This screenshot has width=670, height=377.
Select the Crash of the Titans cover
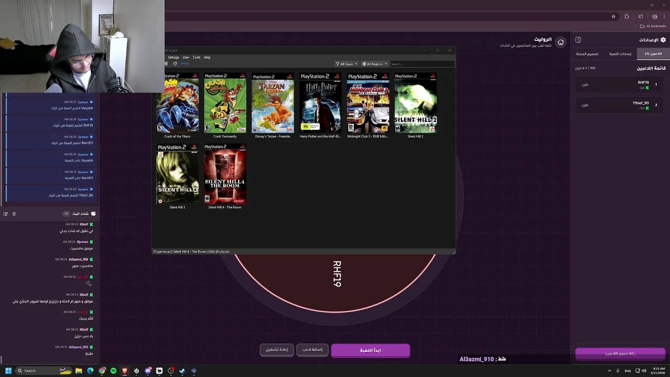[177, 103]
